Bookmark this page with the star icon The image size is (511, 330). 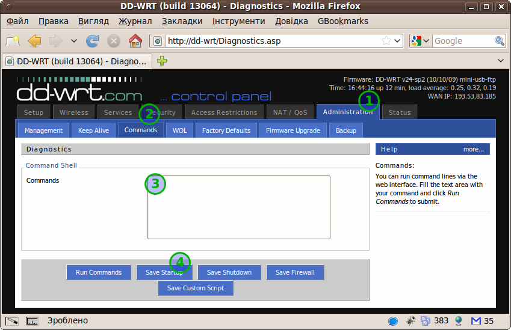(386, 41)
